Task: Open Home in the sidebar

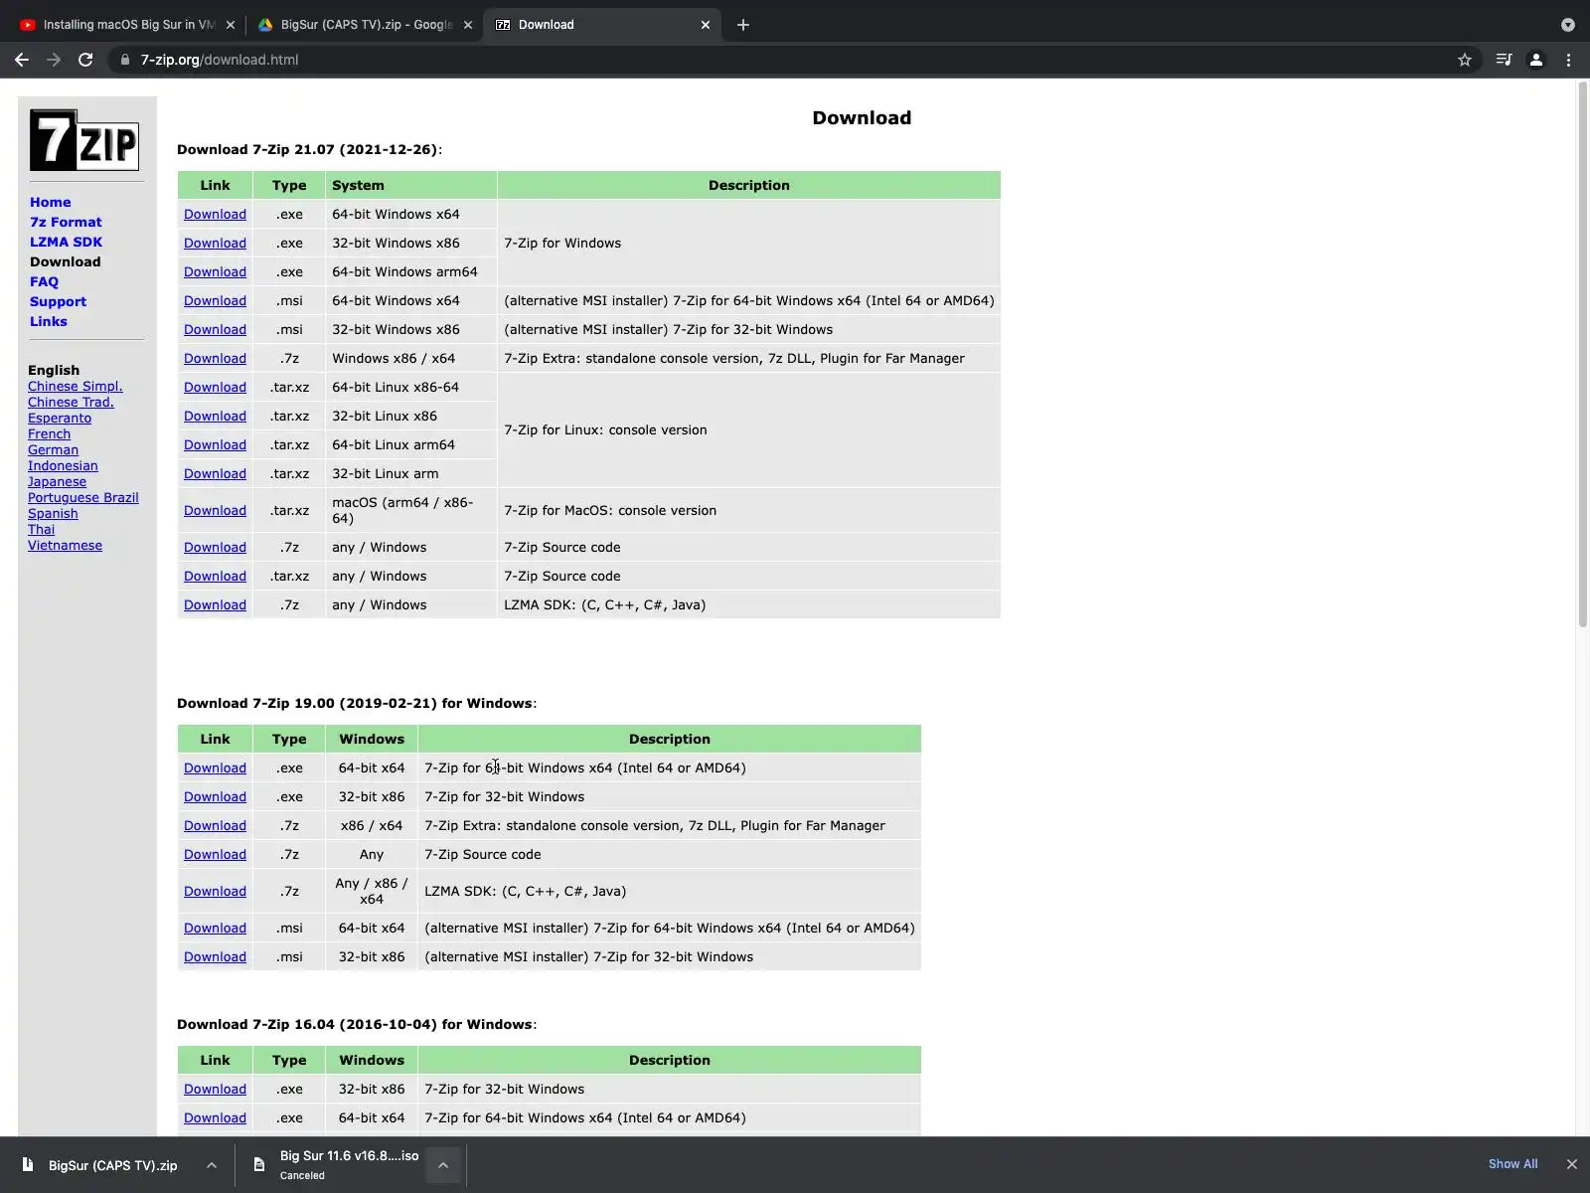Action: click(50, 202)
